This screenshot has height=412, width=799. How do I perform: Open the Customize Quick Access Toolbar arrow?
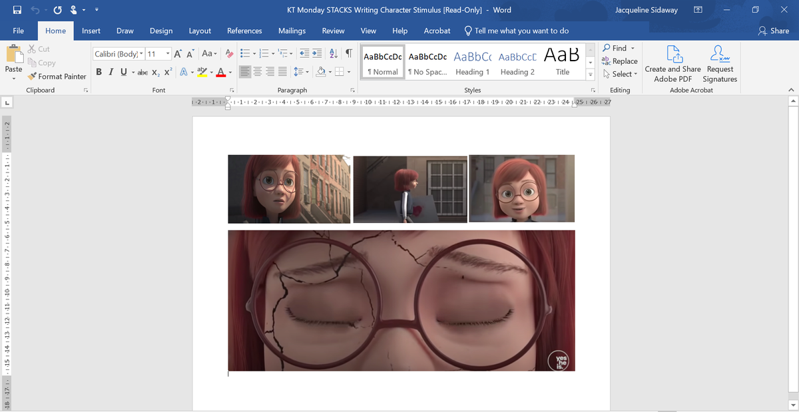(97, 11)
